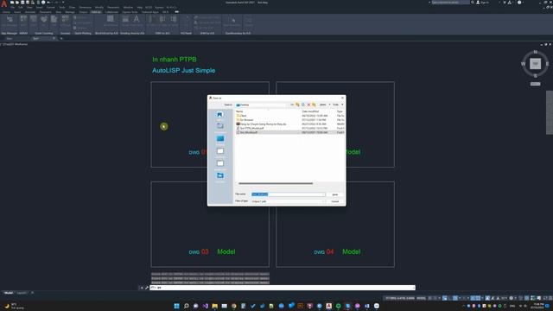This screenshot has width=553, height=311.
Task: Toggle snap mode in the status bar
Action: pyautogui.click(x=435, y=298)
